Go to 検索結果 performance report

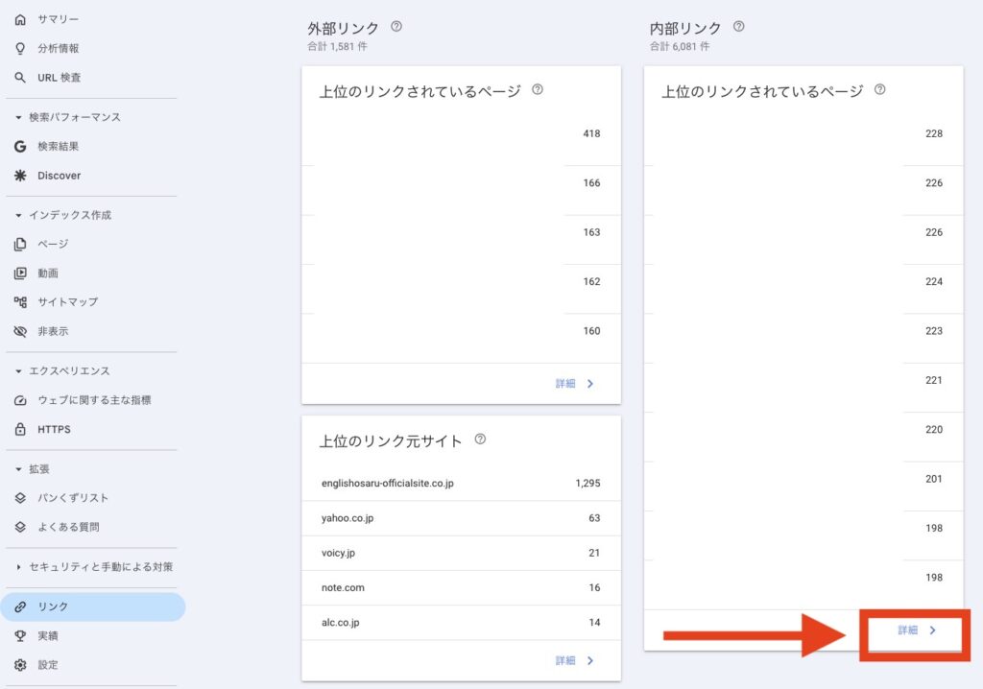[x=58, y=146]
